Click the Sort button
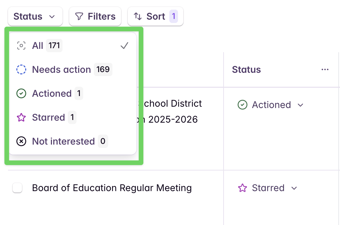The image size is (340, 225). click(x=155, y=16)
